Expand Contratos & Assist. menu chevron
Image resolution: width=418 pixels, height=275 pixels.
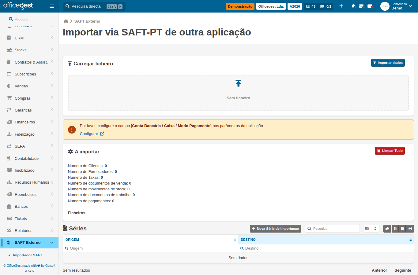pos(52,62)
